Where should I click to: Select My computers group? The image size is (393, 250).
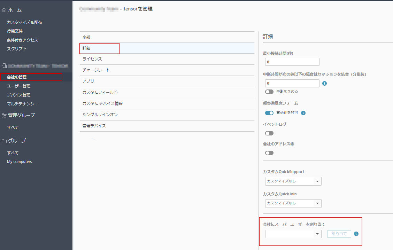coord(19,162)
